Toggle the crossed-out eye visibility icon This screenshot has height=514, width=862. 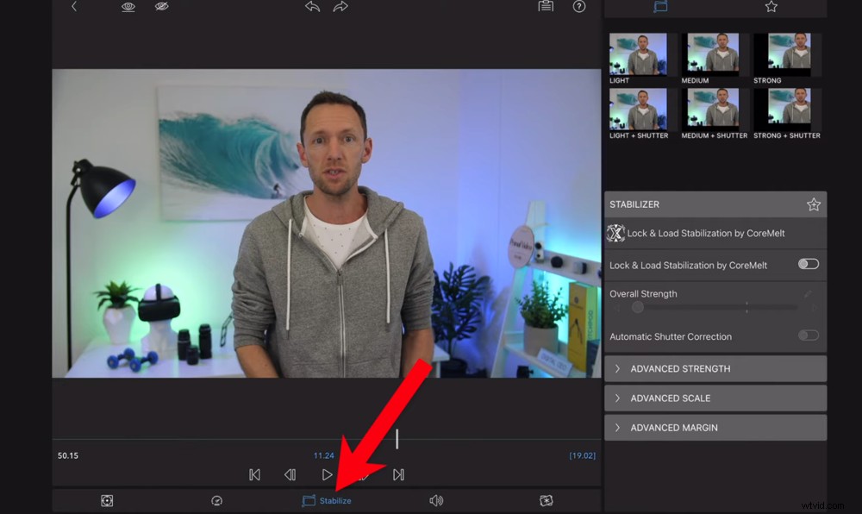pyautogui.click(x=162, y=7)
